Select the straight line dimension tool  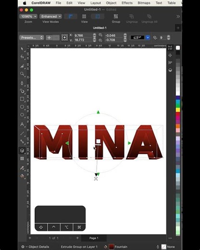22,134
